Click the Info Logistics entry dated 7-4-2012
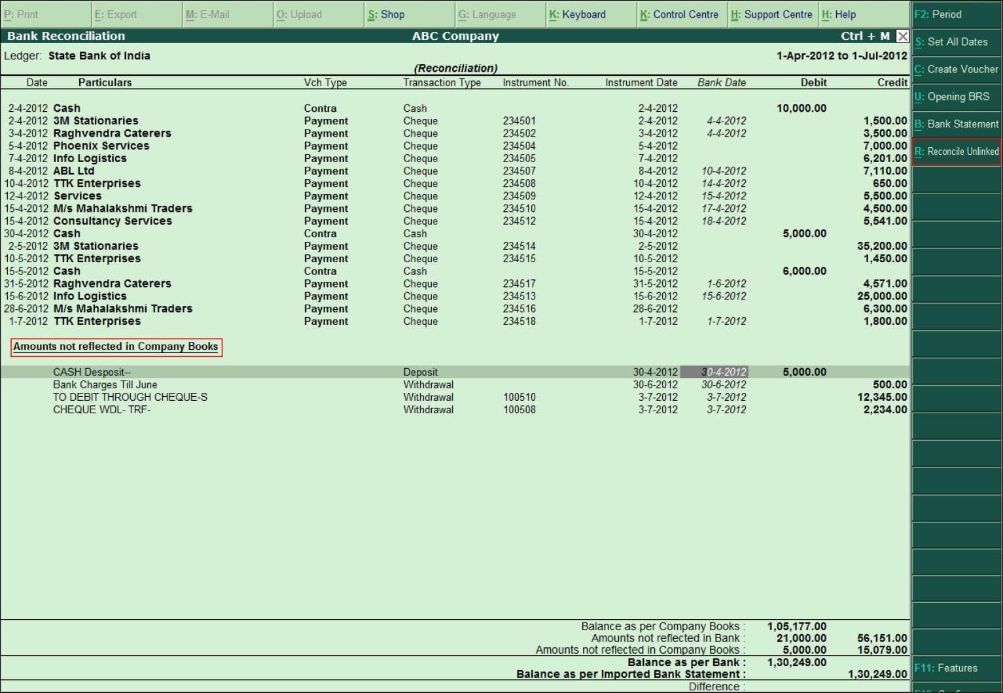Image resolution: width=1003 pixels, height=693 pixels. point(455,158)
